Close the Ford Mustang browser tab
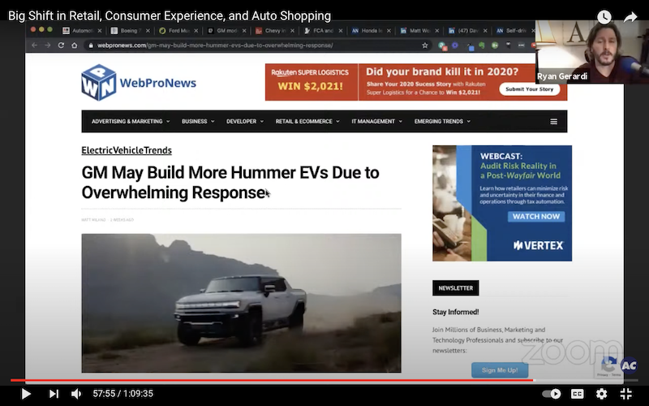This screenshot has height=406, width=649. point(196,31)
